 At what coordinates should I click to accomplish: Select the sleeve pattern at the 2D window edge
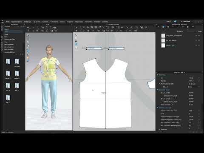click(x=152, y=84)
